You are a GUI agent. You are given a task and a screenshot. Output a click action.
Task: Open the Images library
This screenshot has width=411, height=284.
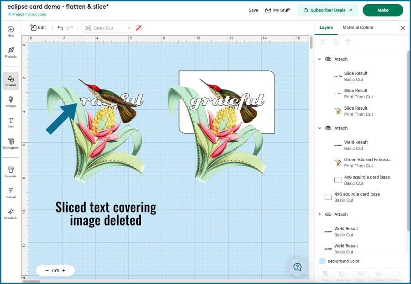click(x=11, y=102)
